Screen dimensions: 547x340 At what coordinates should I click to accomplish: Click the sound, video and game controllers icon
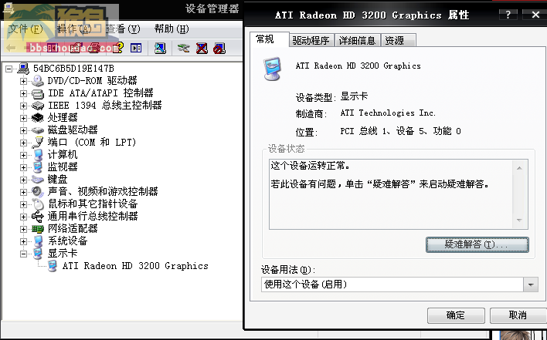point(38,192)
